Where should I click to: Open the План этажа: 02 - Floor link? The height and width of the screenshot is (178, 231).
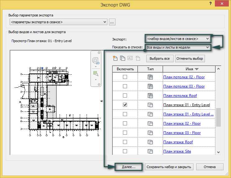pos(182,124)
